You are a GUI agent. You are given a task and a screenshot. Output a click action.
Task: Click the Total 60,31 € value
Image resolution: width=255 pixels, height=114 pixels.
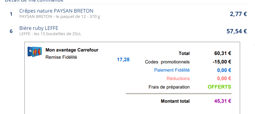pyautogui.click(x=223, y=53)
